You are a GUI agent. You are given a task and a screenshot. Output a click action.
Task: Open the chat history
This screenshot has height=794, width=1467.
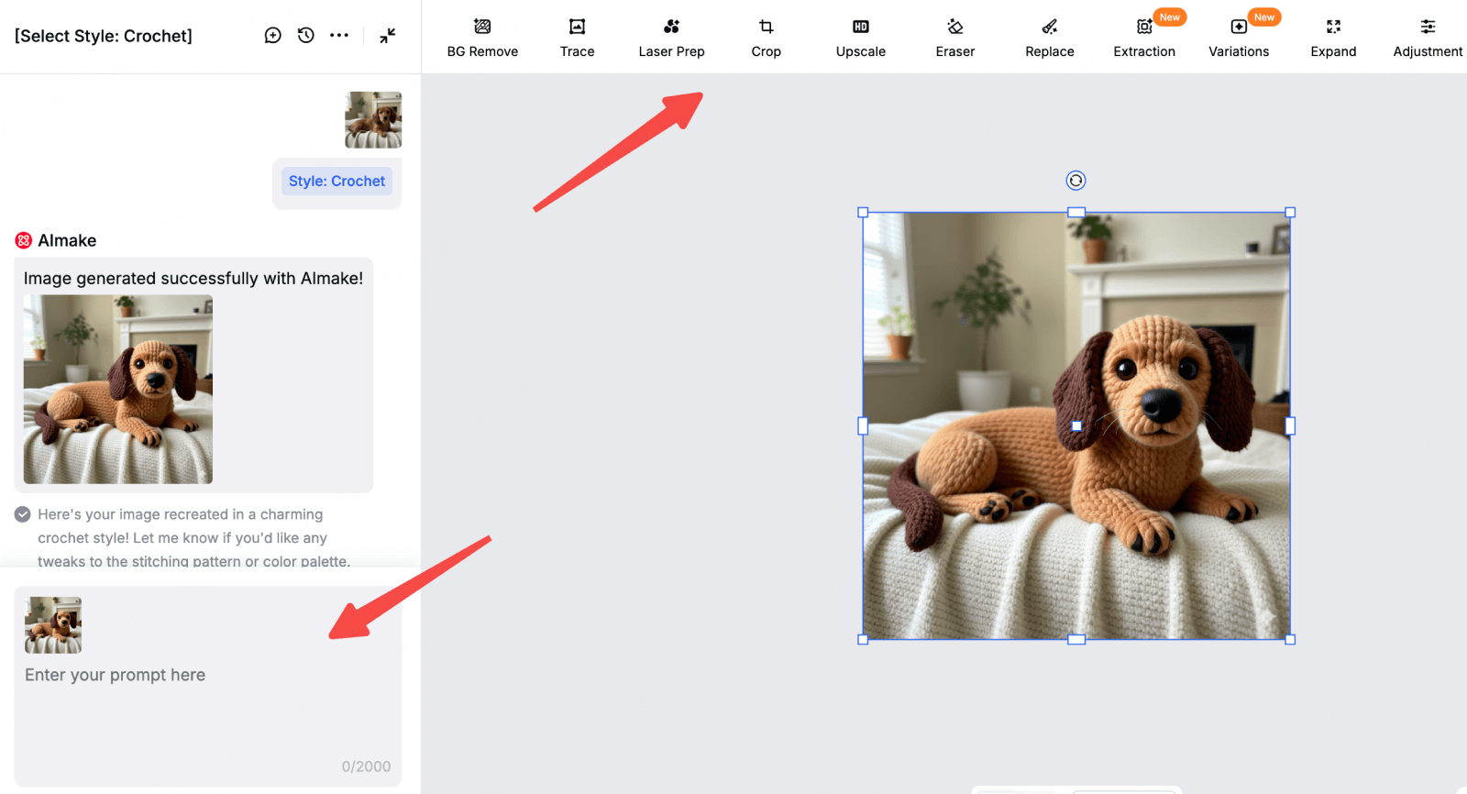coord(306,36)
